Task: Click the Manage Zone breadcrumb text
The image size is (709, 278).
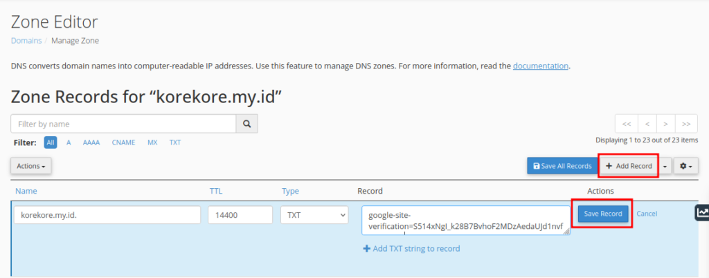Action: click(75, 41)
